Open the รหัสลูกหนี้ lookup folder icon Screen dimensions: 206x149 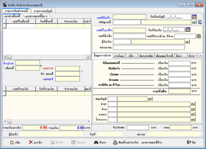click(x=194, y=22)
